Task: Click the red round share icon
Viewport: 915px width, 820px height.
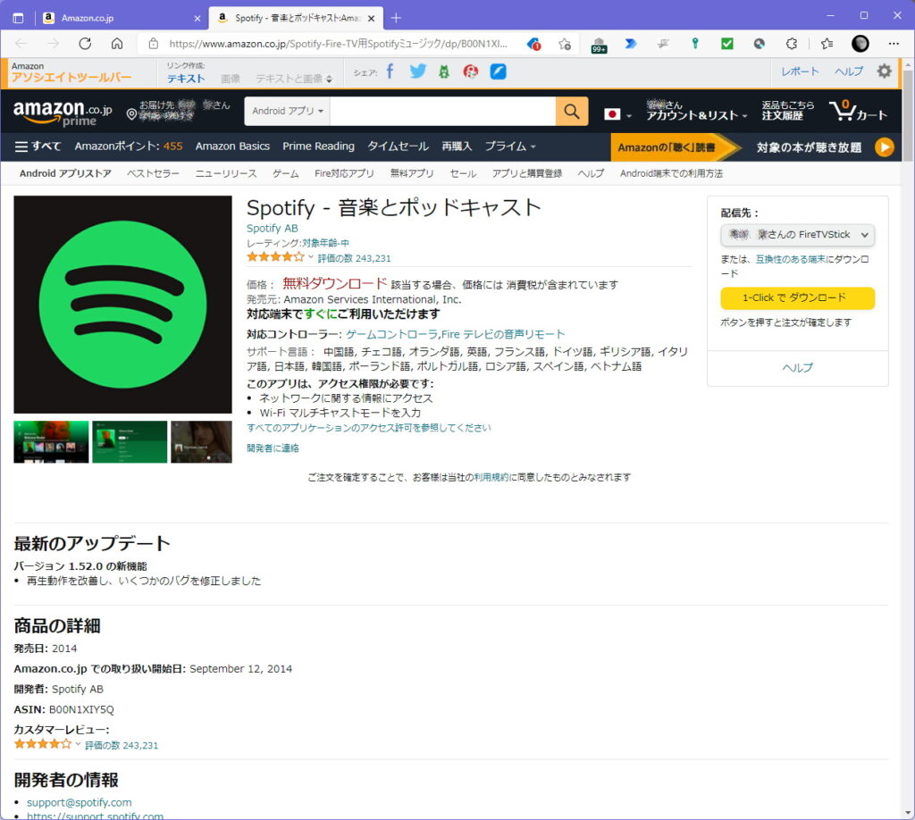Action: tap(470, 71)
